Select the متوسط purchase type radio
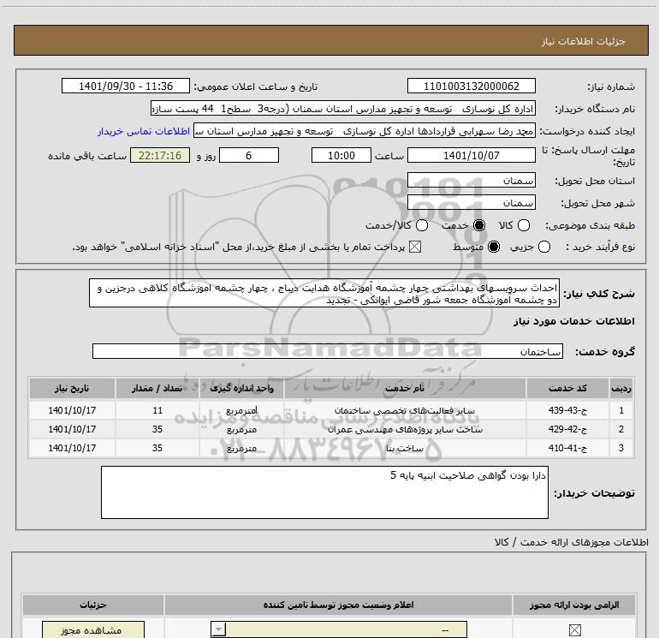 click(494, 247)
